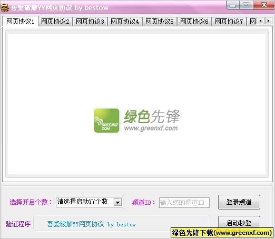Switch to the 网页协议1 tab
275x239 pixels.
[x=21, y=22]
